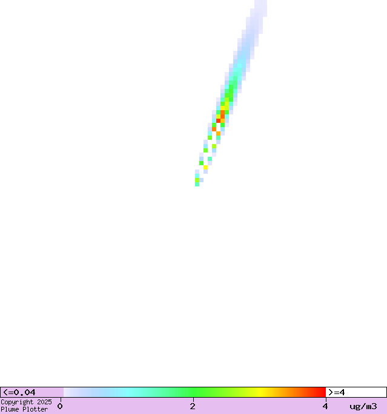Select the "0" tick label on scale

60,406
